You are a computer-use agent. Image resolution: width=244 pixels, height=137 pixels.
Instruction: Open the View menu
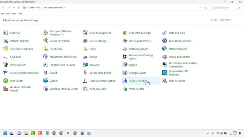coord(14,14)
